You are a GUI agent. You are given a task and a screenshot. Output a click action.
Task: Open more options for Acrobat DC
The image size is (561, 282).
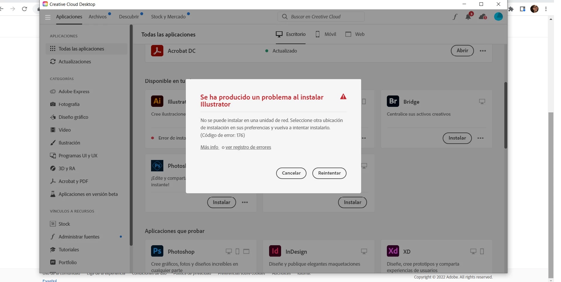click(483, 51)
